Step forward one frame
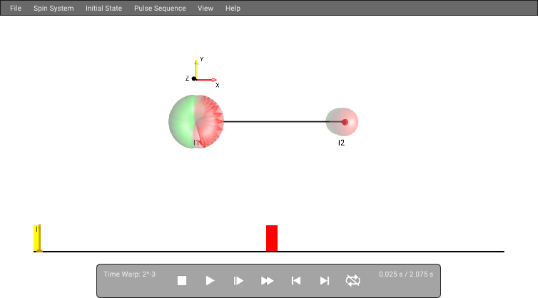Viewport: 538px width, 298px height. pos(238,281)
